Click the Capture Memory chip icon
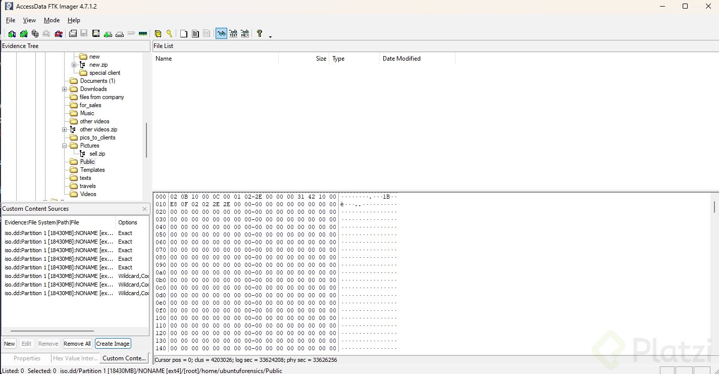Viewport: 719px width, 374px height. click(143, 34)
